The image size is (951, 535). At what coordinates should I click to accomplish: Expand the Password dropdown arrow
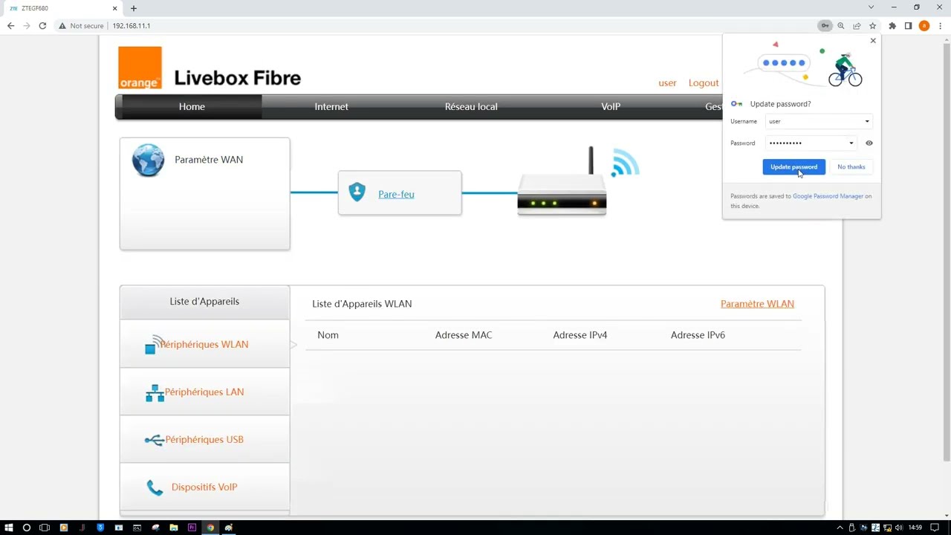coord(851,143)
